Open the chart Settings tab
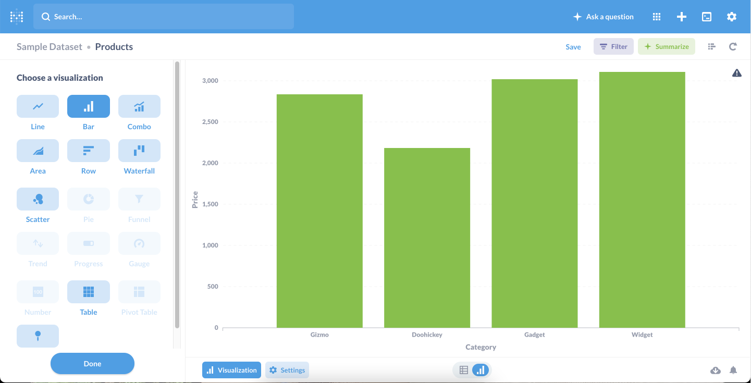This screenshot has width=751, height=383. (x=287, y=370)
